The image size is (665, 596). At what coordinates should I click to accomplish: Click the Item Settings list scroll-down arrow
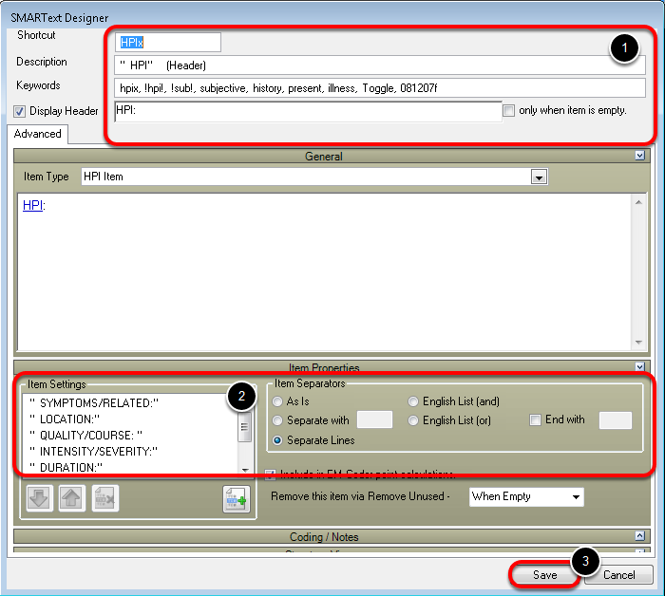tap(245, 470)
